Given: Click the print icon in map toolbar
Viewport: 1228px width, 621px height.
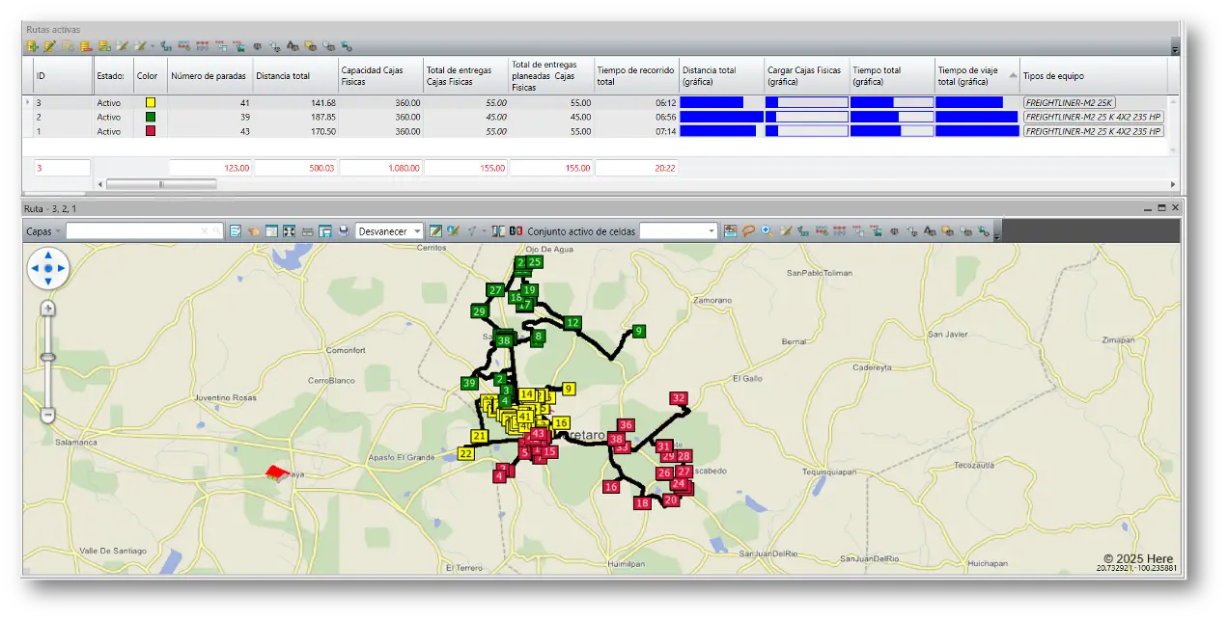Looking at the screenshot, I should pyautogui.click(x=342, y=231).
